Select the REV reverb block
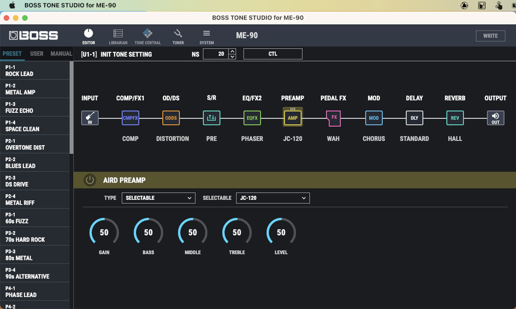 [455, 118]
